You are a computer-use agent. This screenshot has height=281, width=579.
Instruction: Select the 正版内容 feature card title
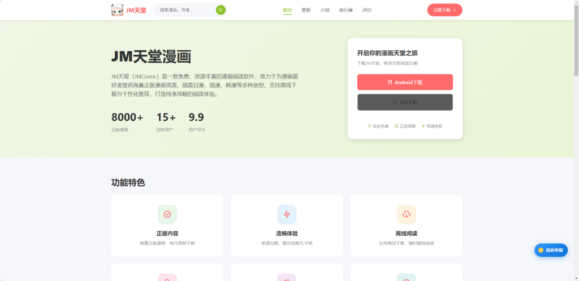167,234
